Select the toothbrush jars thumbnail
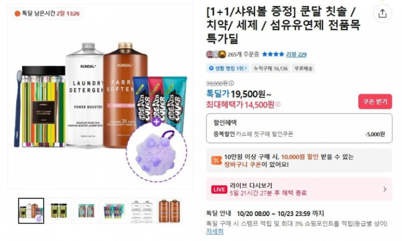This screenshot has width=402, height=241. click(59, 211)
